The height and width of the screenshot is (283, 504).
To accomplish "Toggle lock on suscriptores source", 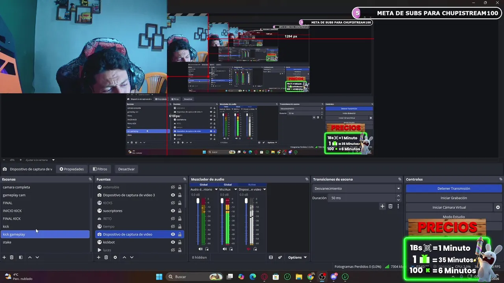I will (x=180, y=211).
